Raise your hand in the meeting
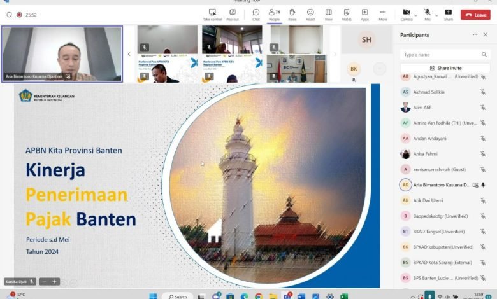Screen dimensions: 497x299 coord(292,14)
